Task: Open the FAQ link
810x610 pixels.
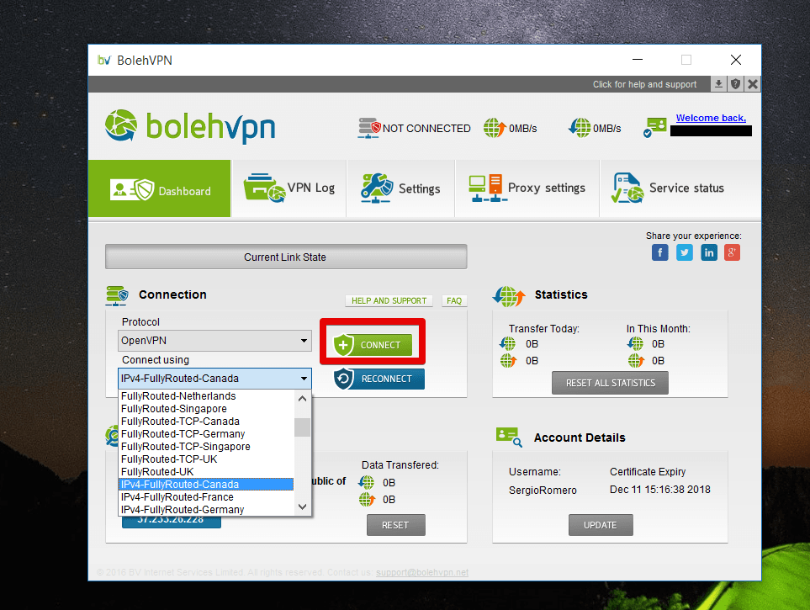Action: click(x=454, y=301)
